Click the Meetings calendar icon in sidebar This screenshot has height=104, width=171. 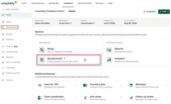click(3, 57)
